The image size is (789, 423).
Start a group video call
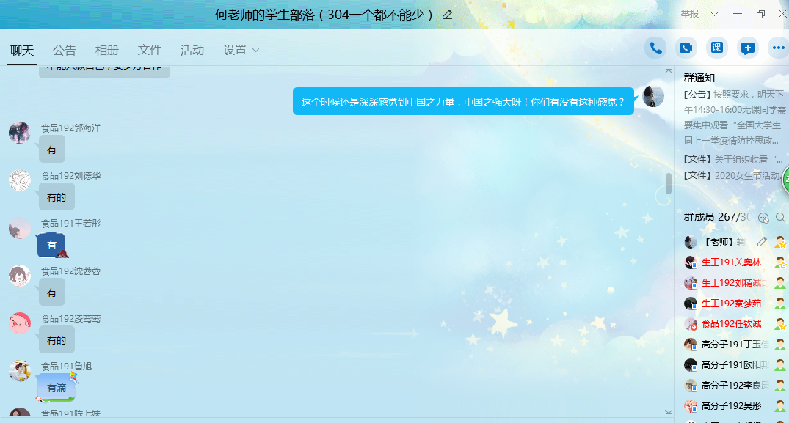coord(686,48)
